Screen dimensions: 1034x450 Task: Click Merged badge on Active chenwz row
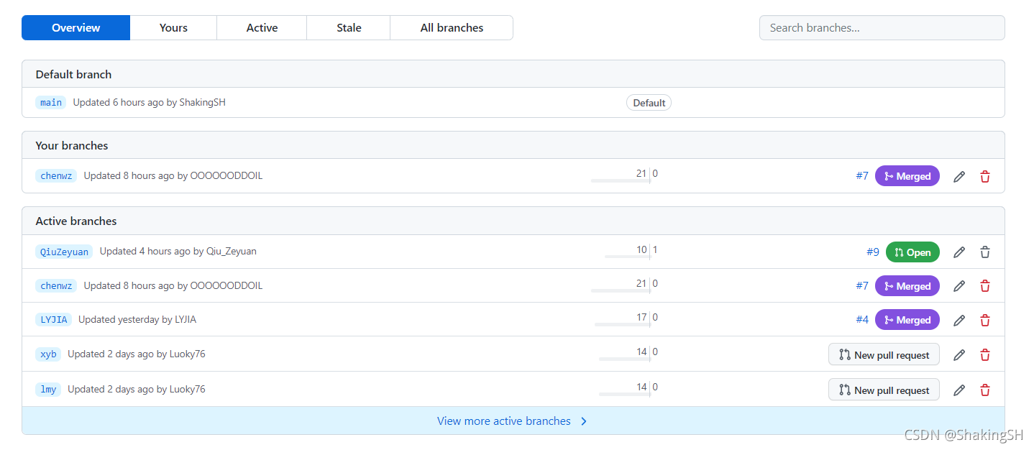coord(907,286)
